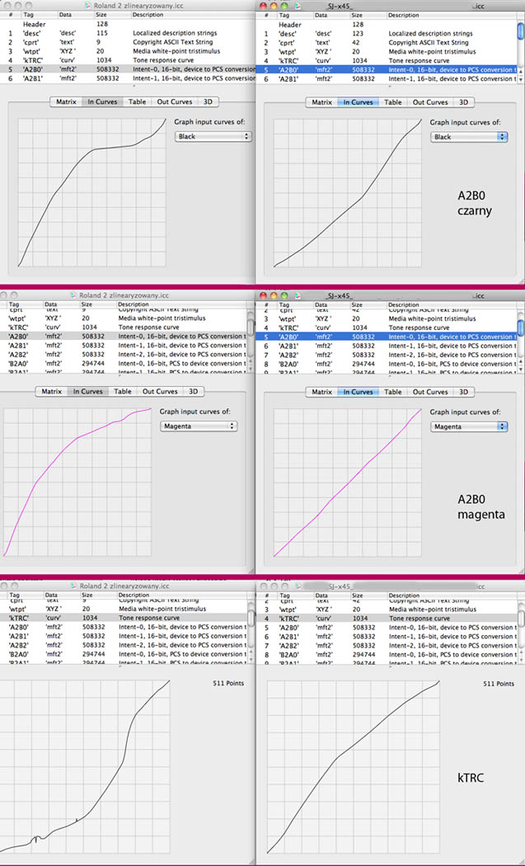Select Table tab in SJ-x45 Magenta-curve window

(392, 392)
